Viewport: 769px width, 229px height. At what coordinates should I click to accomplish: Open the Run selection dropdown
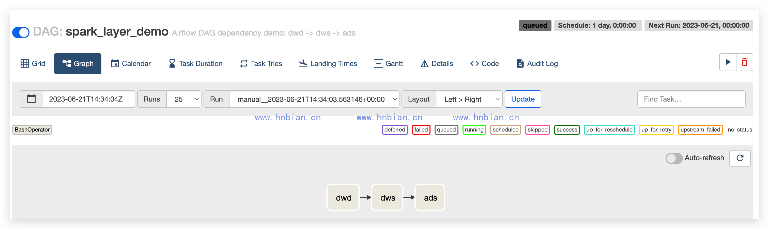[314, 99]
